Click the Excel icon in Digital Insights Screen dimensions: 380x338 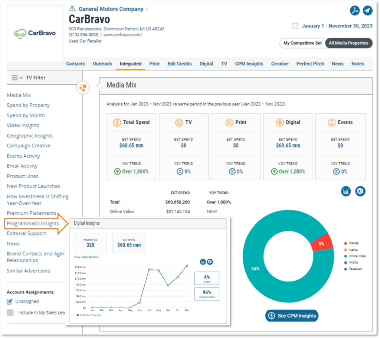pos(210,262)
